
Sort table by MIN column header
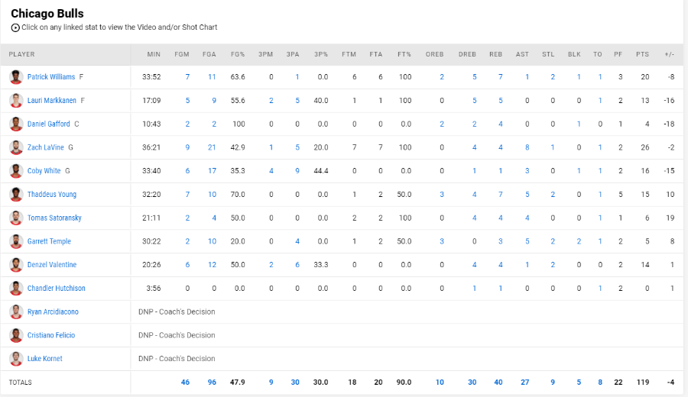pos(154,54)
